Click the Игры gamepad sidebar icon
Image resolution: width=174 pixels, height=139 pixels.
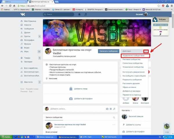(22, 52)
